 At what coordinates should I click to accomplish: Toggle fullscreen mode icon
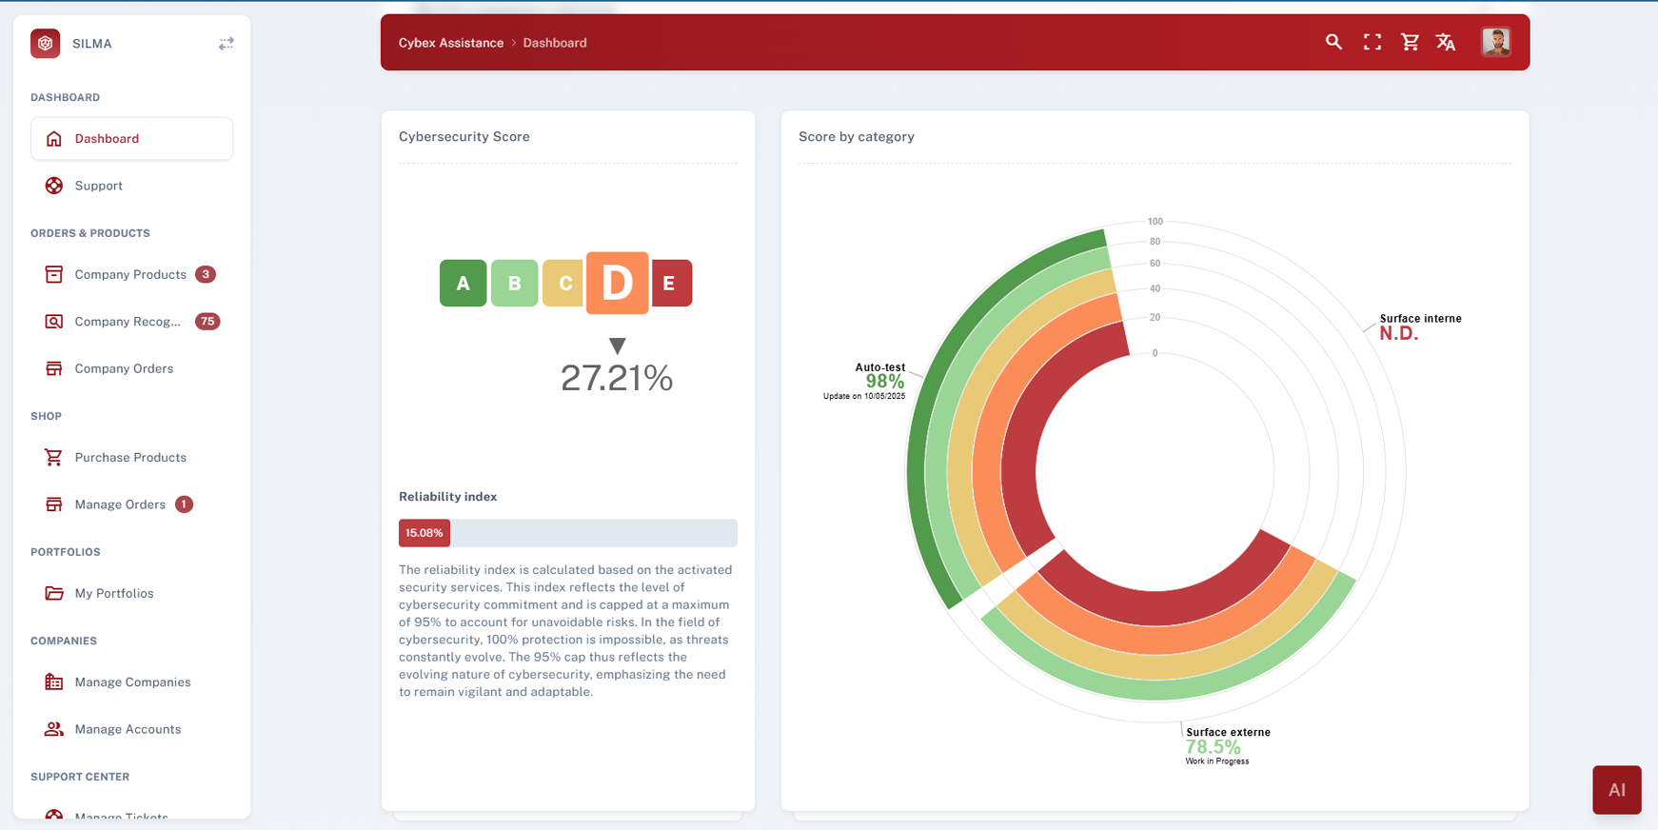coord(1372,42)
